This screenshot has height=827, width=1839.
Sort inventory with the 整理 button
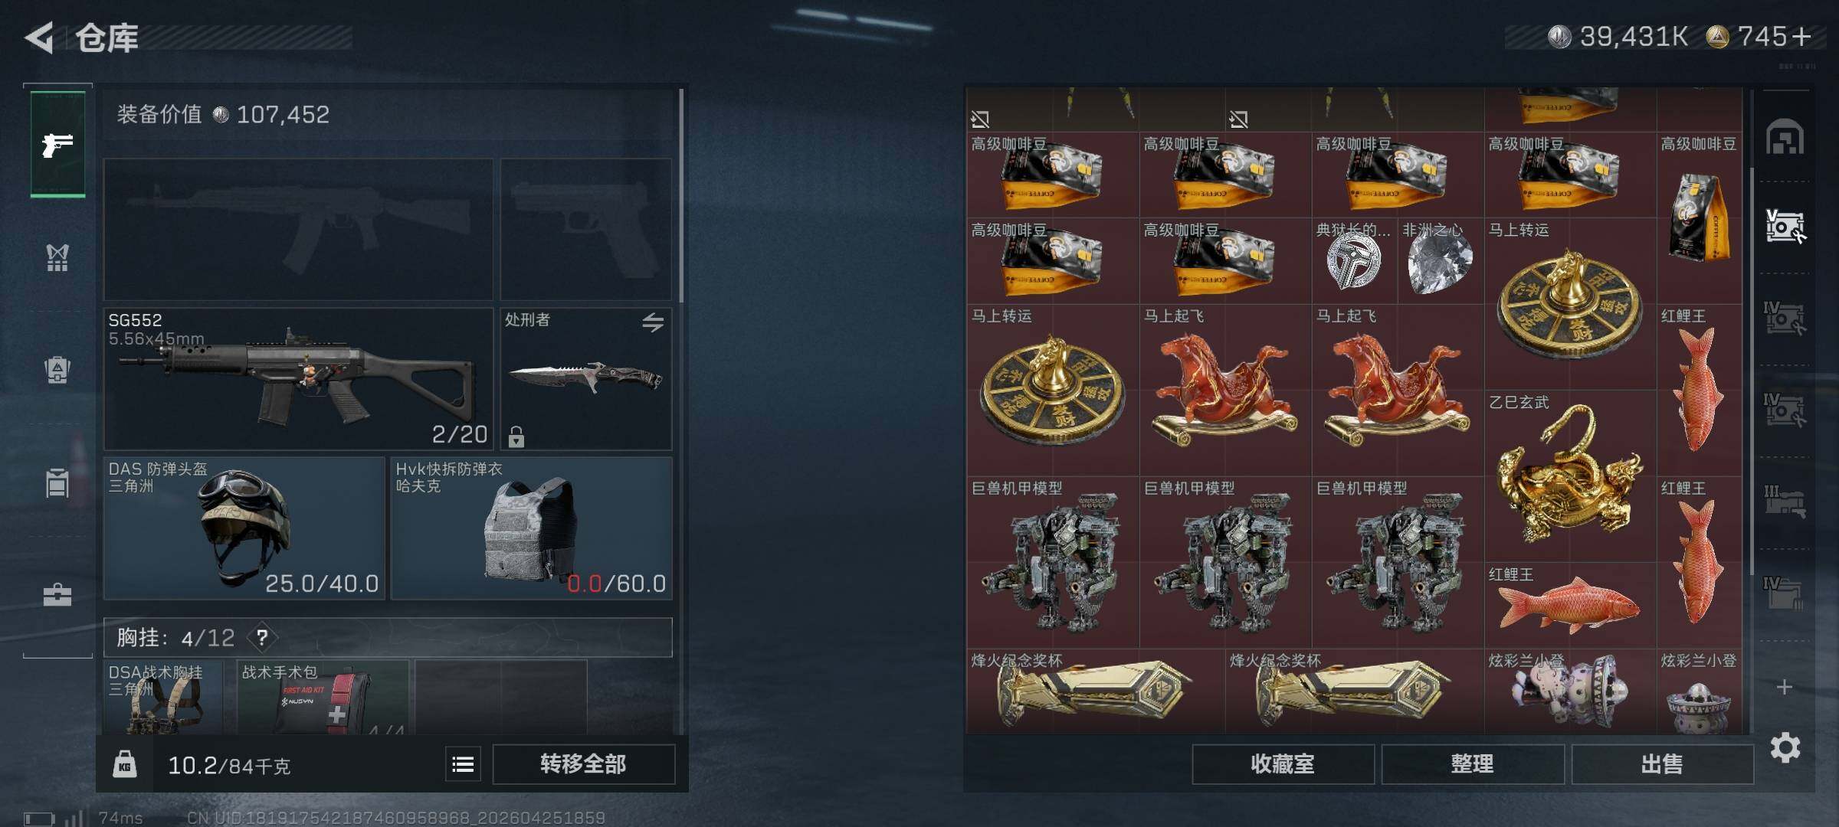click(x=1472, y=764)
